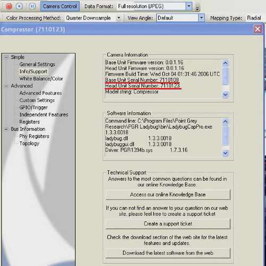Select Info/Support in the tree
Screen dimensions: 266x266
33,71
